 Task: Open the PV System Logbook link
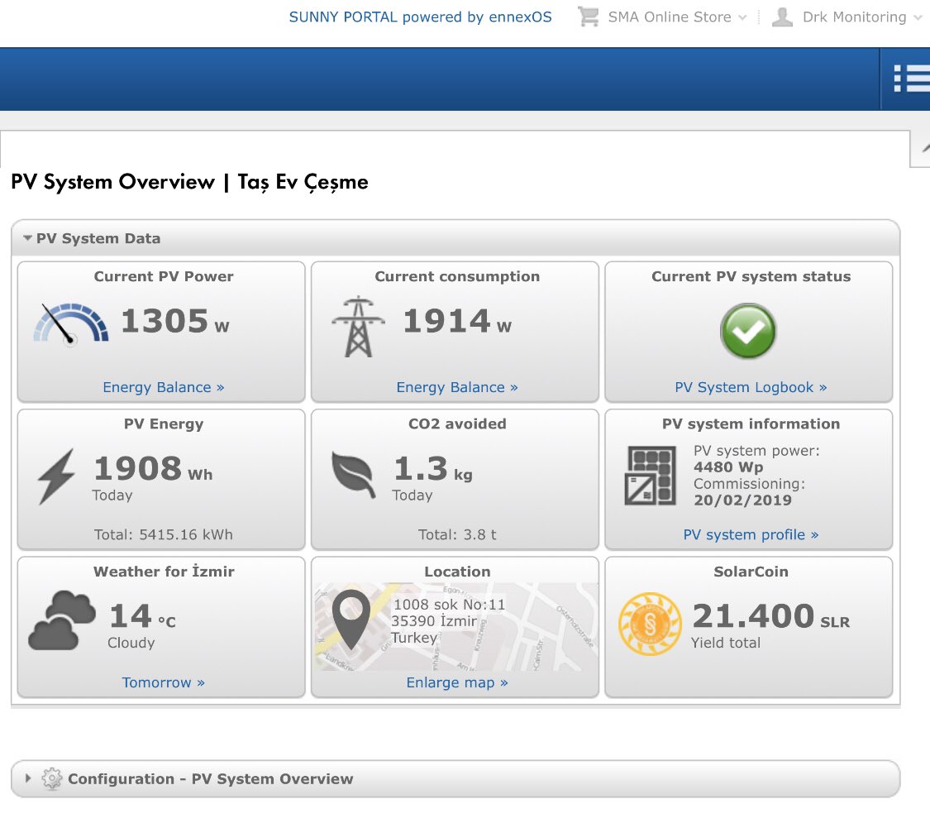pyautogui.click(x=751, y=387)
